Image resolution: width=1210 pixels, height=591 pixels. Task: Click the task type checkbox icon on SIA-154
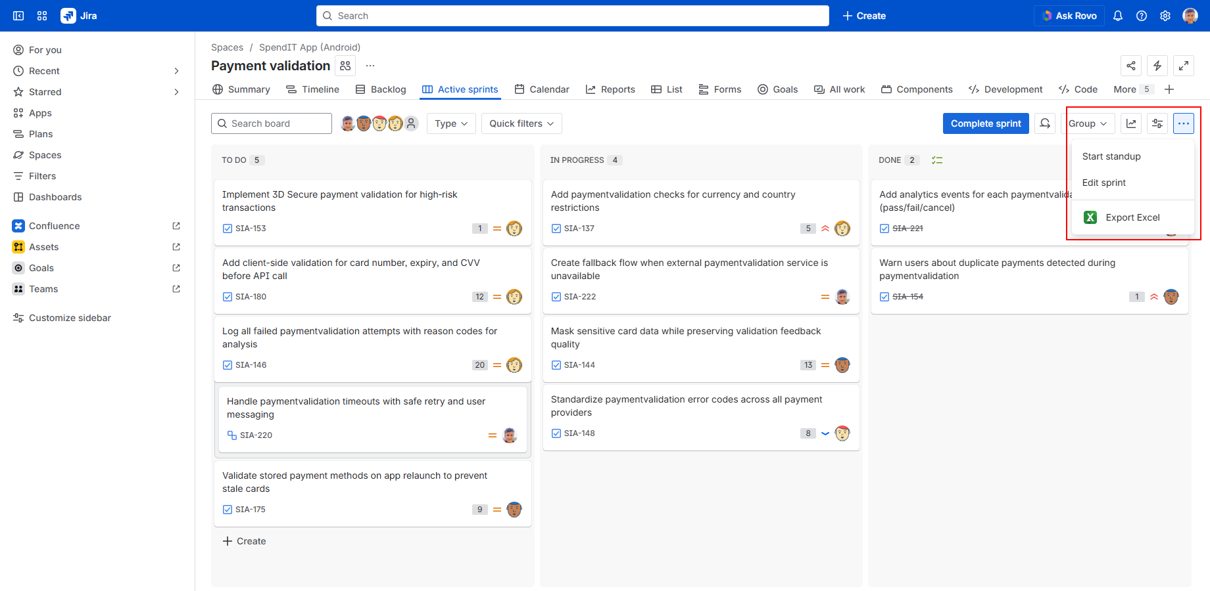pos(884,297)
